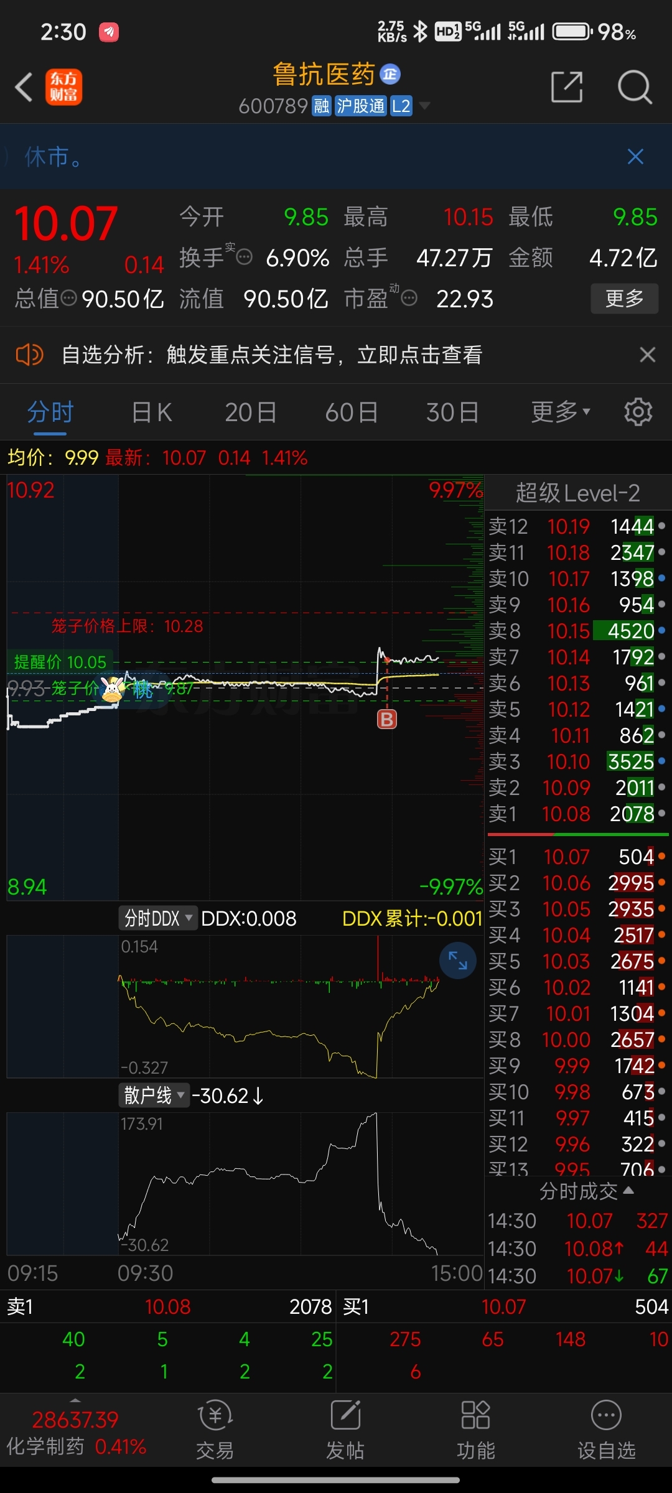
Task: Close the 休市 notice banner
Action: click(x=635, y=157)
